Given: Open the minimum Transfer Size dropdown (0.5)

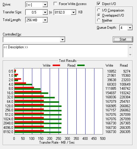Looking at the screenshot, I should point(45,12).
